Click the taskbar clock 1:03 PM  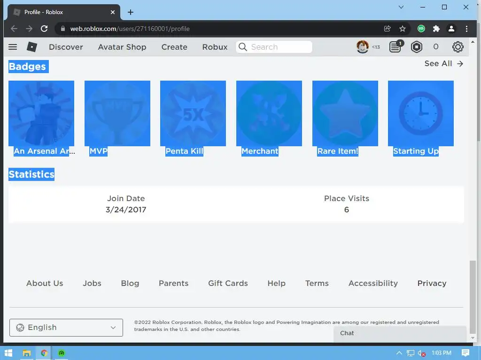click(x=442, y=353)
